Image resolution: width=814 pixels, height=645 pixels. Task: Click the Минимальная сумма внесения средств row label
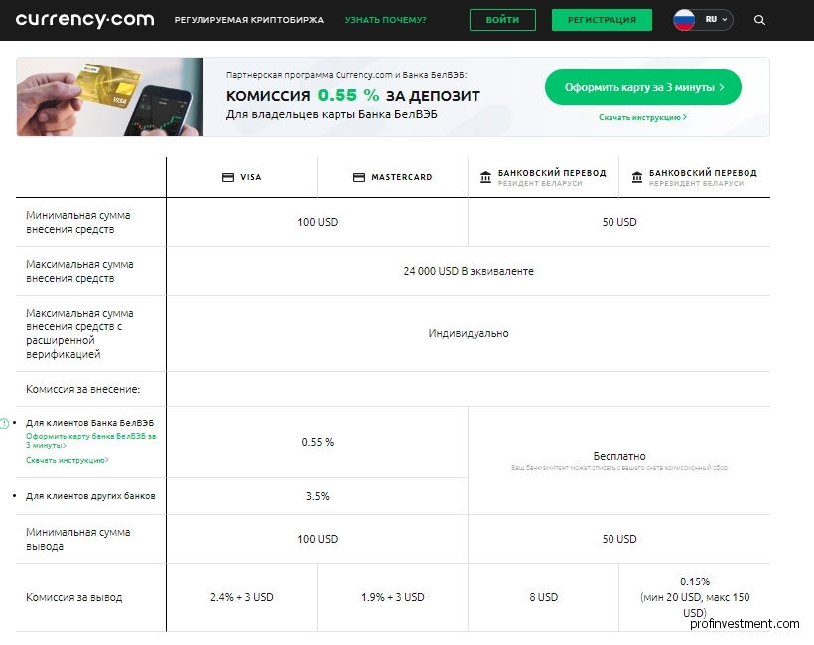point(78,222)
